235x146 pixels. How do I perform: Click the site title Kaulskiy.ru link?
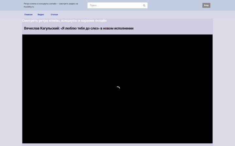tap(51, 5)
